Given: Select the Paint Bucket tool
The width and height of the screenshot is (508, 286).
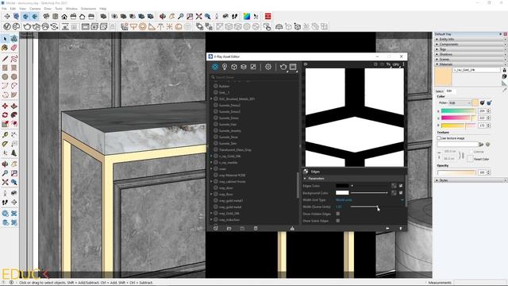Looking at the screenshot, I should pos(5,48).
